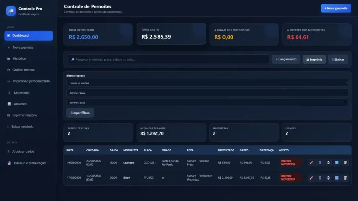
Task: Click driver name Elson in the table
Action: 127,177
